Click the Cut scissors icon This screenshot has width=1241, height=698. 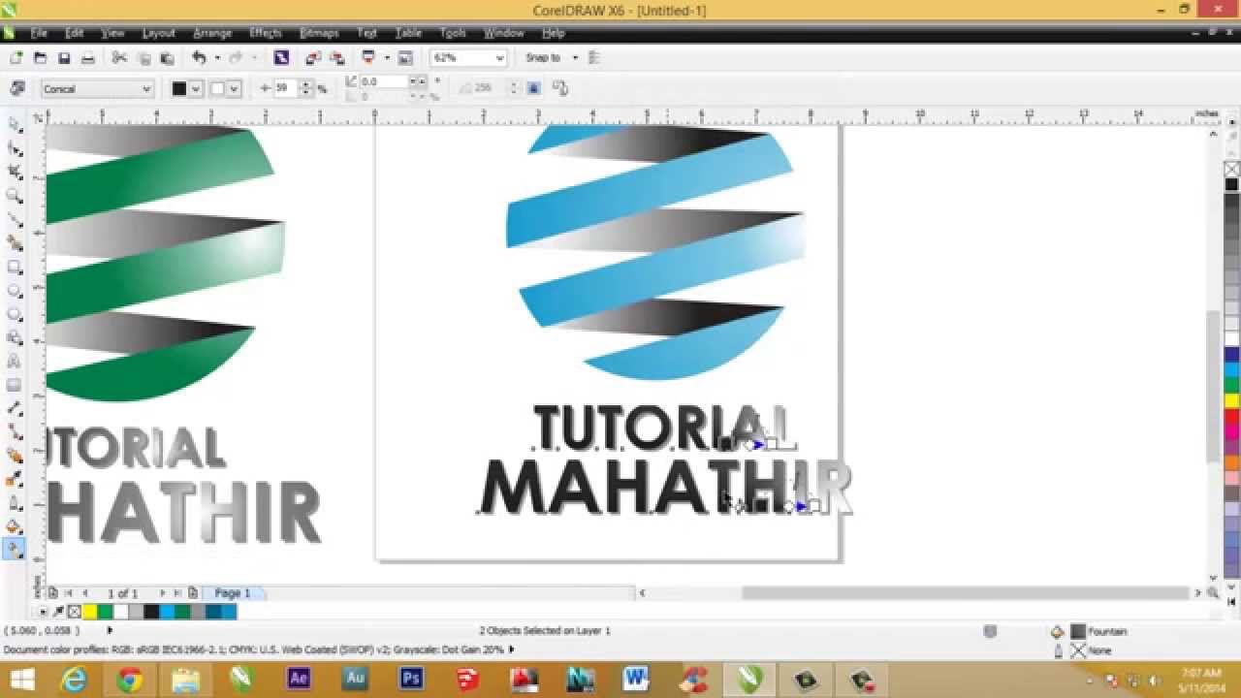(x=120, y=58)
